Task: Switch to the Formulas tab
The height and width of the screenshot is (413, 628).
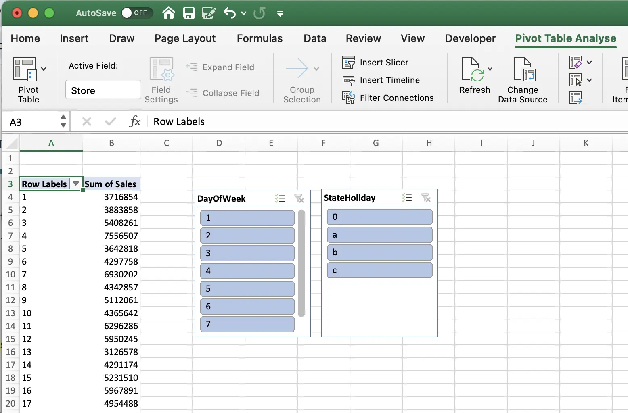Action: (260, 38)
